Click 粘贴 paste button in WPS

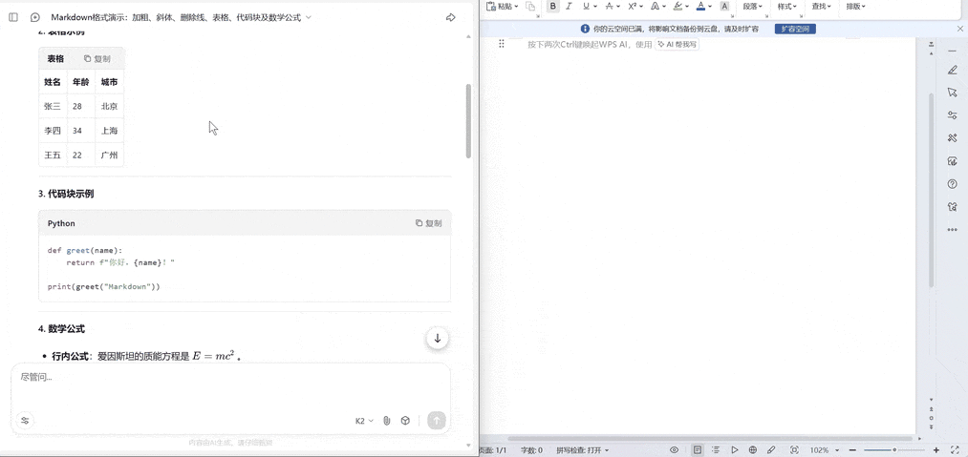[x=500, y=6]
